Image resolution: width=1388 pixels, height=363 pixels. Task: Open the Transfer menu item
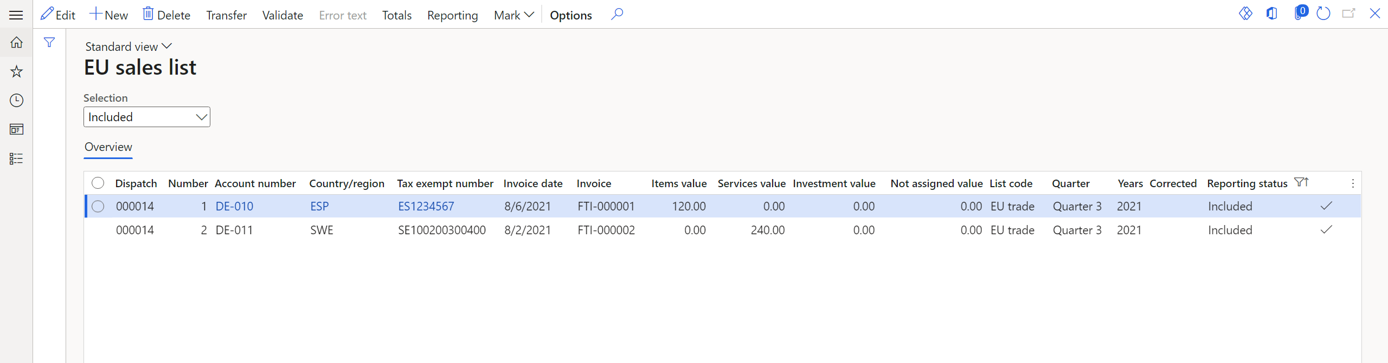pos(226,15)
